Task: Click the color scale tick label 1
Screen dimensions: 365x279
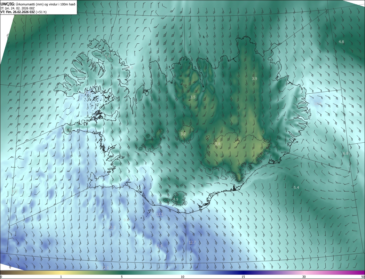Action: (x=61, y=277)
